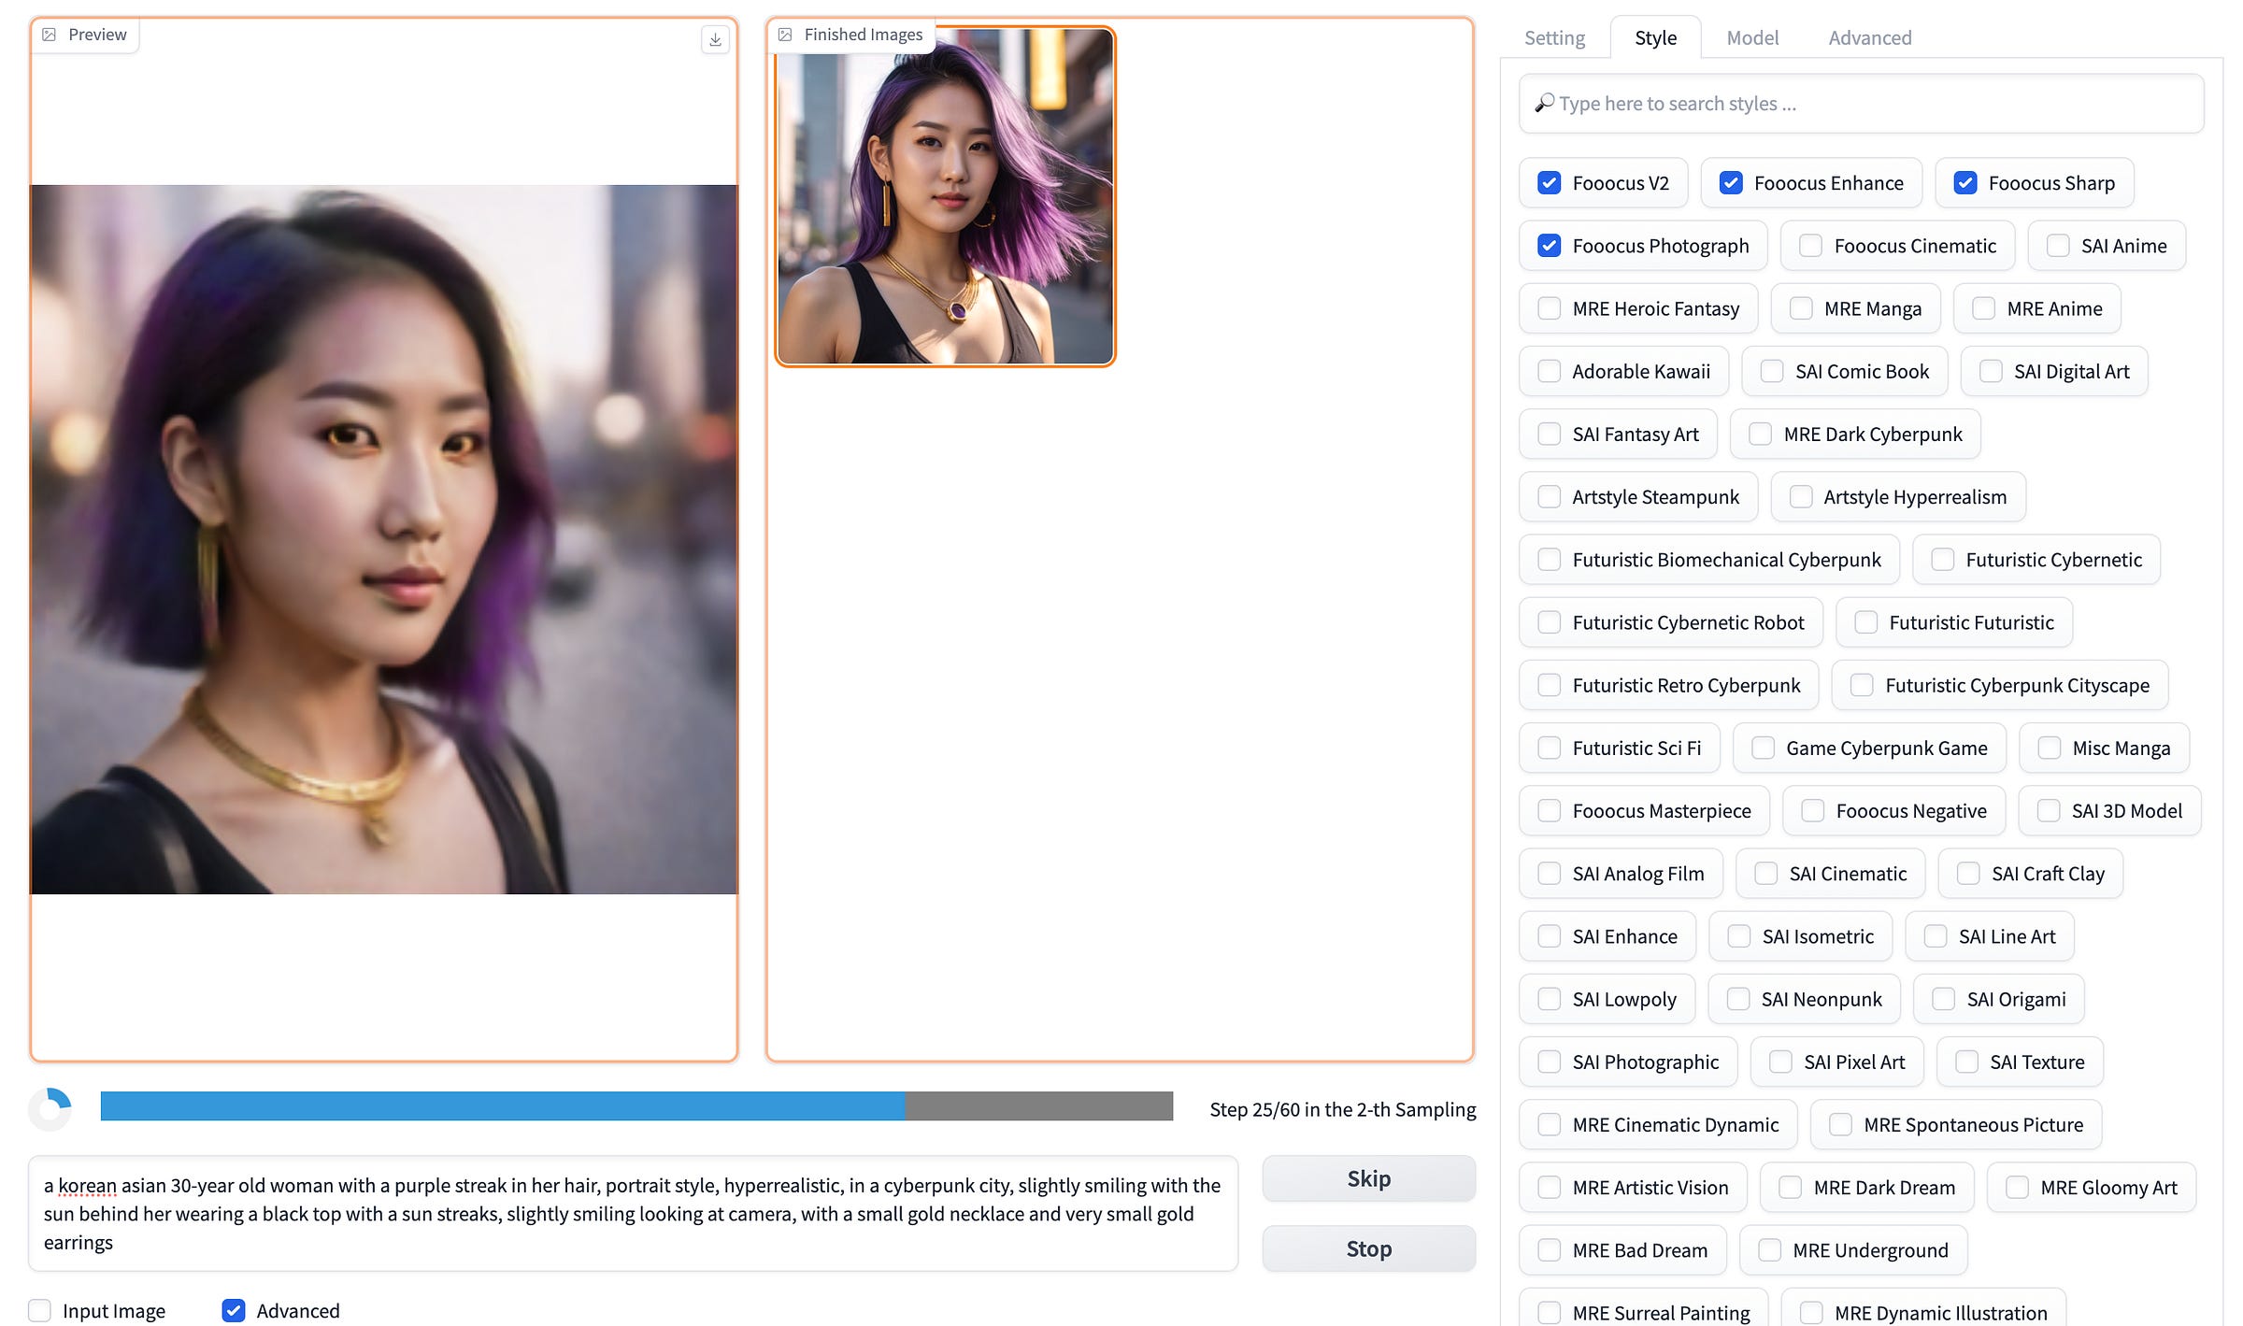
Task: Click the Finished Images label icon
Action: click(x=785, y=35)
